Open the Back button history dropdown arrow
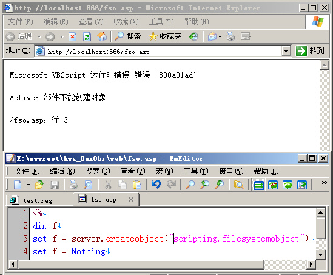The width and height of the screenshot is (333, 275). [39, 37]
